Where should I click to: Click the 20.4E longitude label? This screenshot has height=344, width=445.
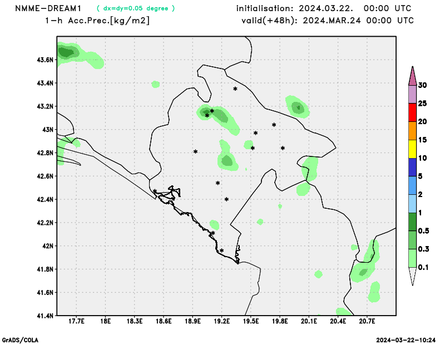pyautogui.click(x=338, y=321)
